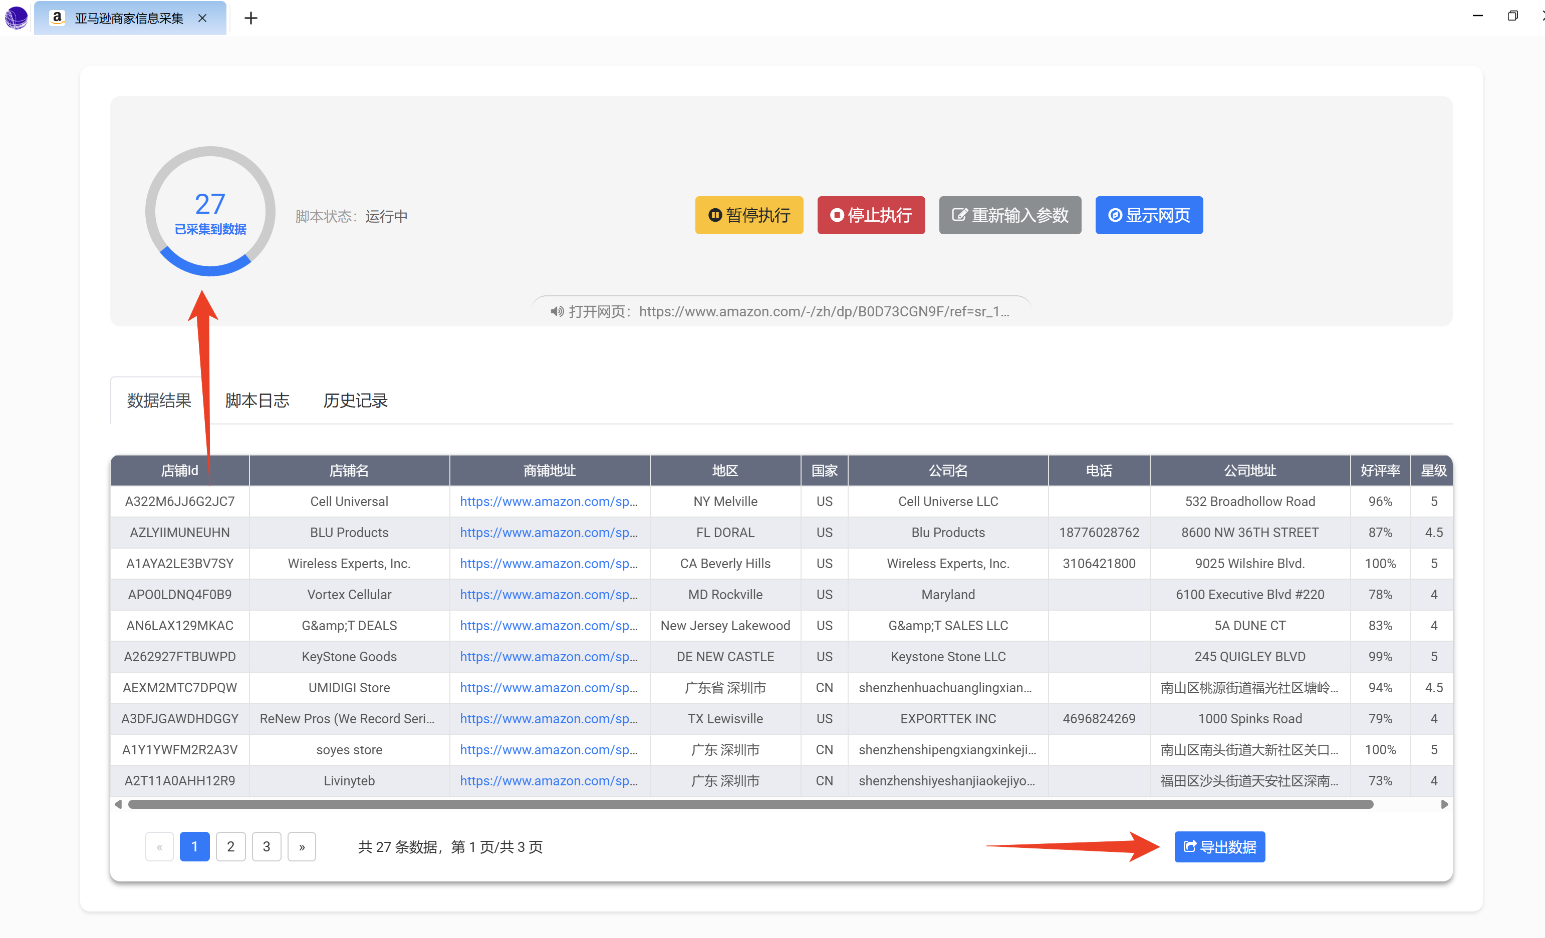Select store ID A322M6JJ6G2JC7

(x=180, y=501)
